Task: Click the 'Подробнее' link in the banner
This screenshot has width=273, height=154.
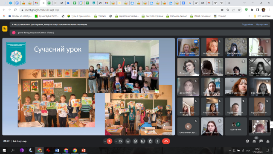Action: pyautogui.click(x=247, y=24)
